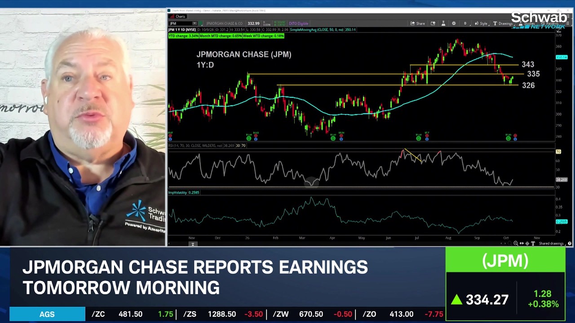Open the D timeframe dropdown
The image size is (575, 323).
click(x=467, y=23)
